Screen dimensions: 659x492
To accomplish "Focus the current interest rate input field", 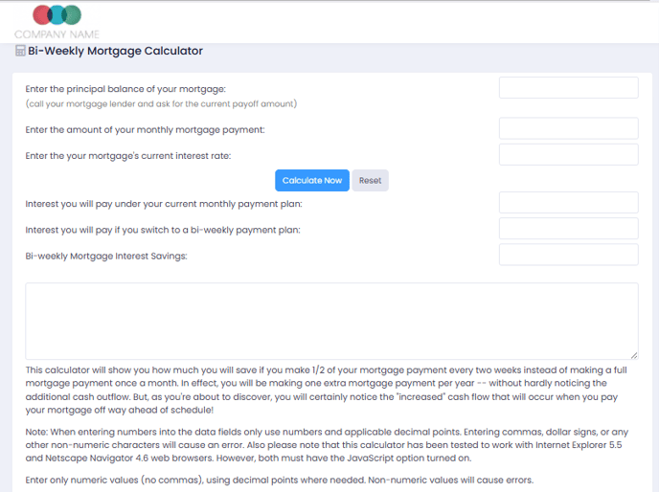I will [569, 154].
